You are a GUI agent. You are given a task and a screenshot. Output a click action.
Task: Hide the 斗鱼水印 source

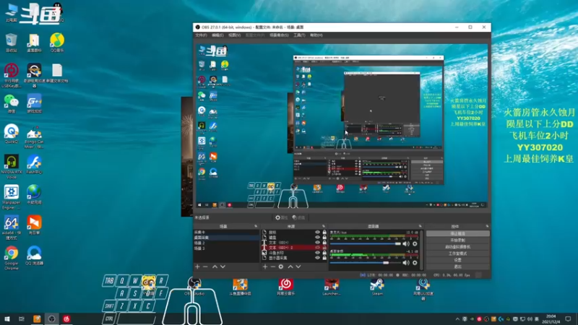point(317,253)
